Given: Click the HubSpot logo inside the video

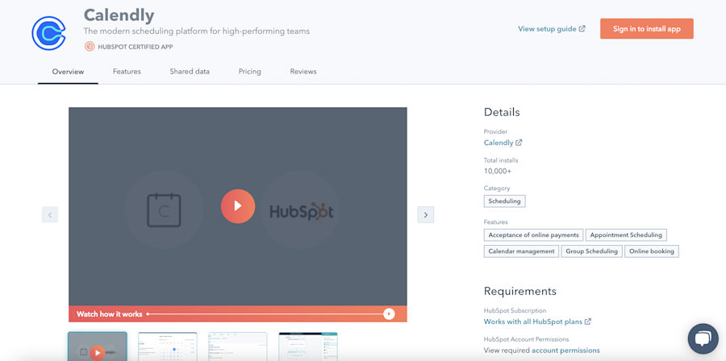Looking at the screenshot, I should [302, 211].
